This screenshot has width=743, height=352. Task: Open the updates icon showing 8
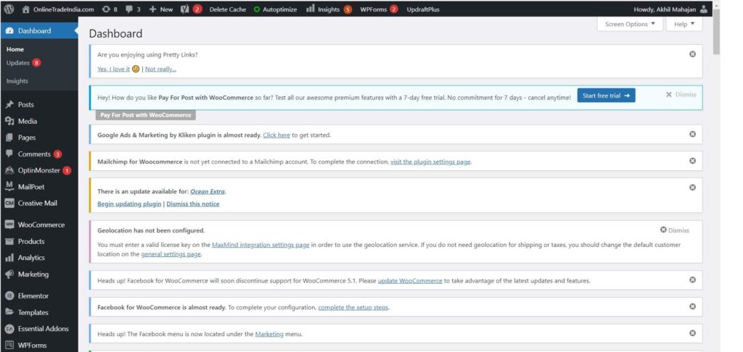click(x=106, y=9)
